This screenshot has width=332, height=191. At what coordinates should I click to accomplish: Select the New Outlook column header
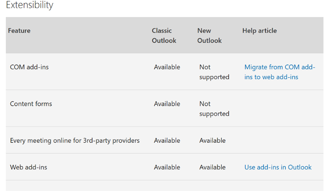click(x=210, y=36)
